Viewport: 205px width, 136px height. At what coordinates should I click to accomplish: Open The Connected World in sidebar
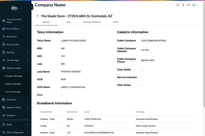tap(14, 21)
